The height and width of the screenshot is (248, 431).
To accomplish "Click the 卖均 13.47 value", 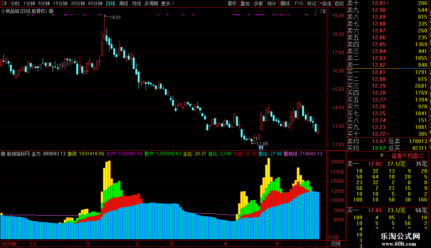I will click(x=378, y=141).
